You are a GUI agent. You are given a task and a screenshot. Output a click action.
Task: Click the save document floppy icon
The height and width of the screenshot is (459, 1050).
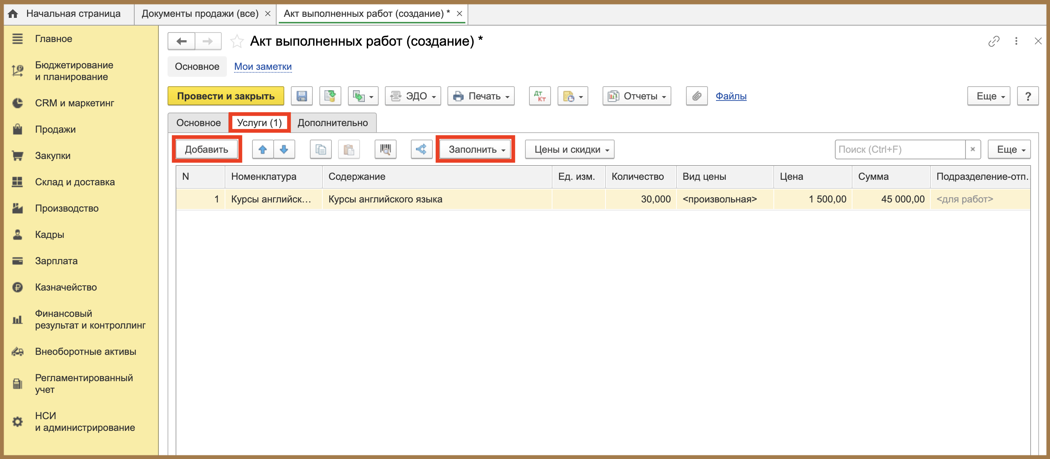(x=301, y=96)
